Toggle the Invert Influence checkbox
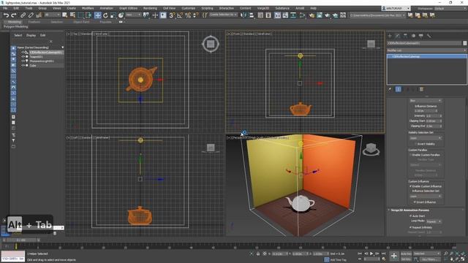 point(415,202)
